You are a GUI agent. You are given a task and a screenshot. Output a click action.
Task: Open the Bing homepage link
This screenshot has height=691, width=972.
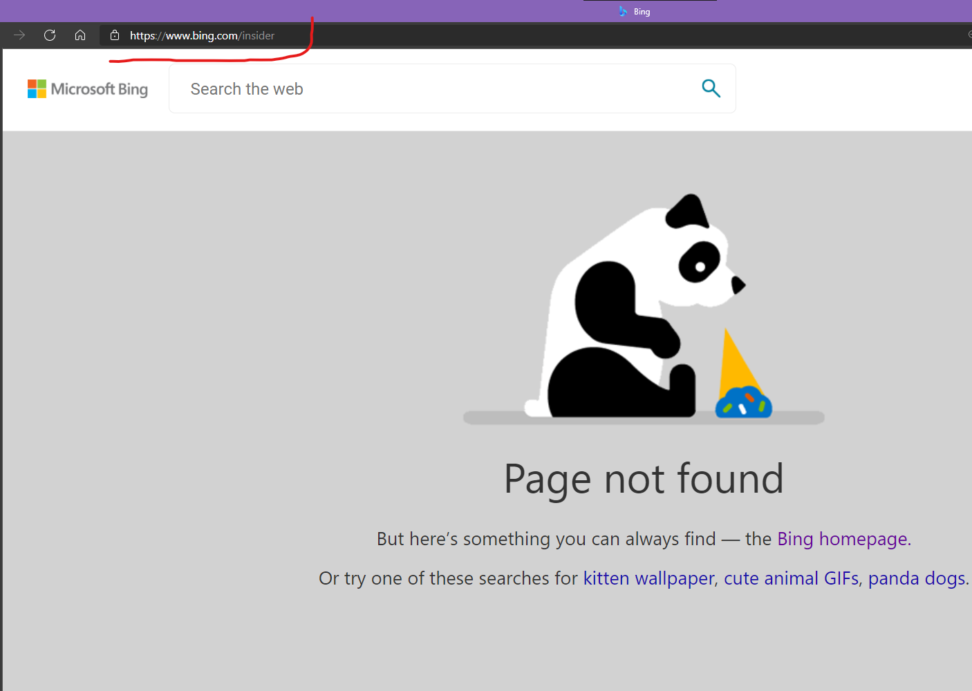point(842,539)
